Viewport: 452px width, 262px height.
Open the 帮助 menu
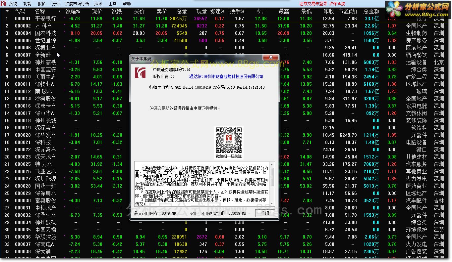[127, 4]
